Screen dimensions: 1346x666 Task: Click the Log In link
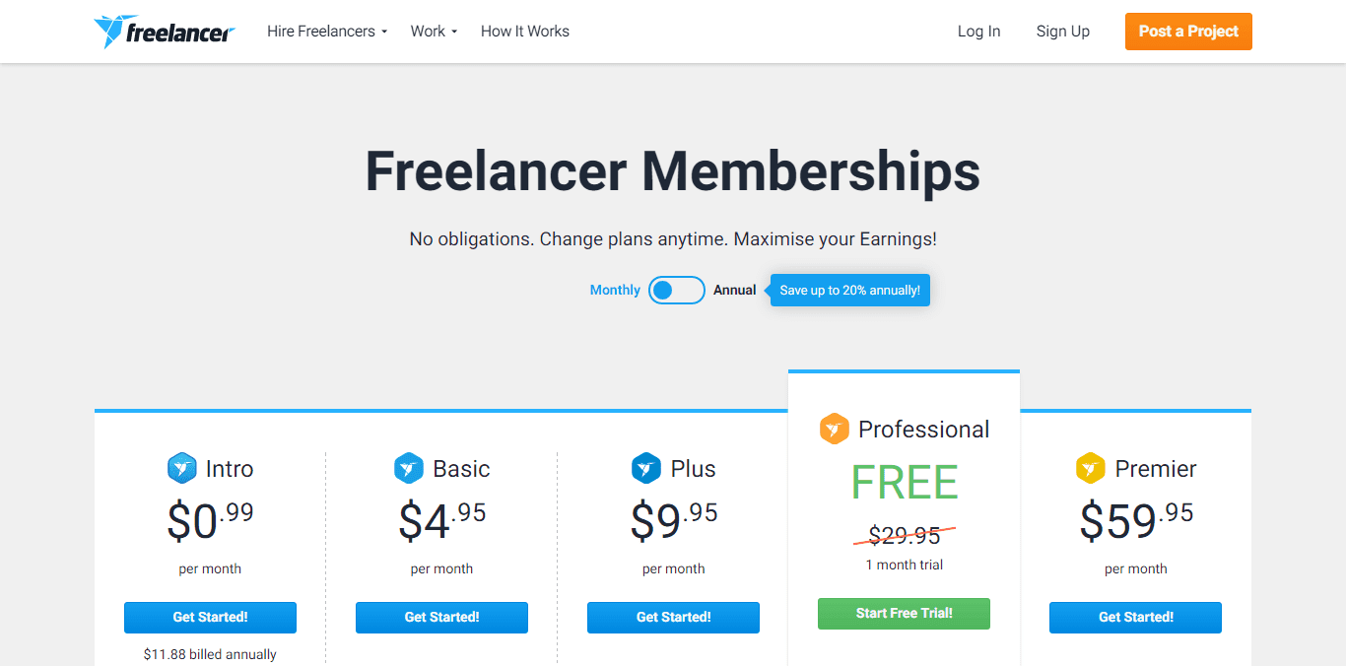click(977, 31)
